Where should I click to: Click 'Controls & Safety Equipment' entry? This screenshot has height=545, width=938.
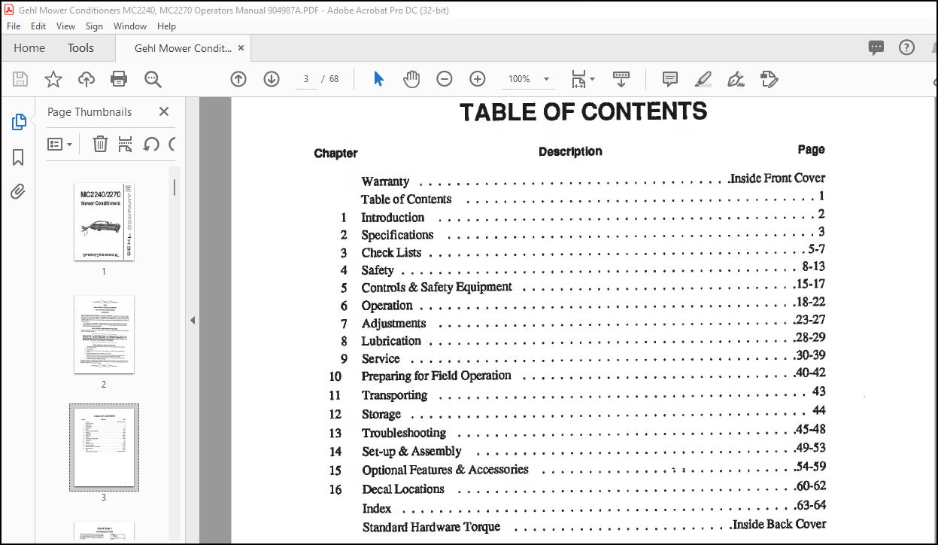436,287
